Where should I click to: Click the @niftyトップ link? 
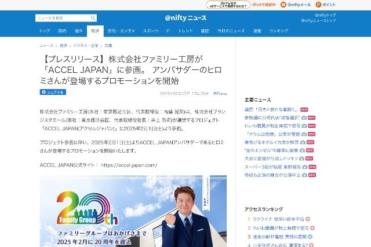click(325, 15)
